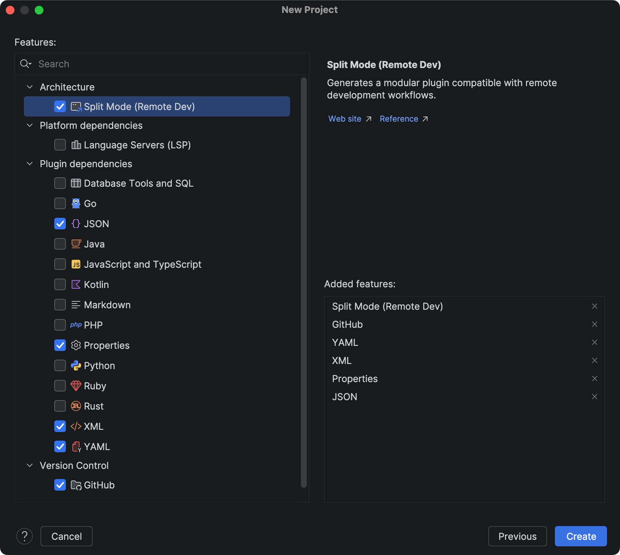This screenshot has width=620, height=555.
Task: Enable the Go plugin checkbox
Action: pos(60,203)
